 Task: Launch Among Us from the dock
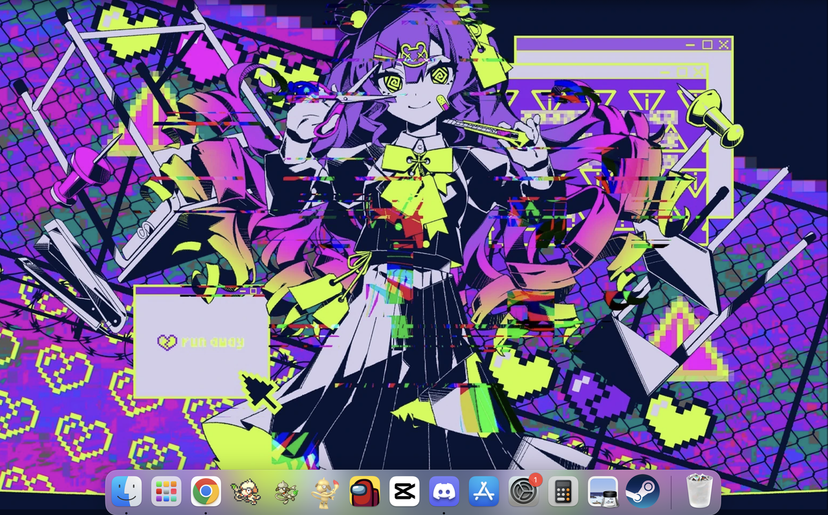tap(365, 492)
